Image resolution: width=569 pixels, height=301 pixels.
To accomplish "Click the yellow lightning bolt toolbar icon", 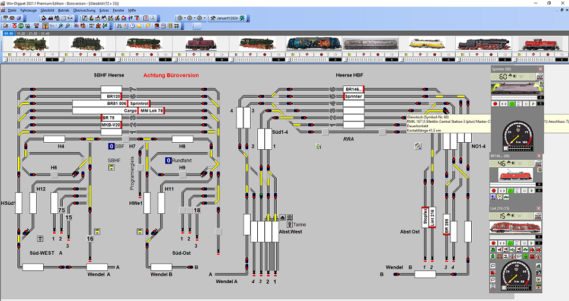I will (148, 26).
